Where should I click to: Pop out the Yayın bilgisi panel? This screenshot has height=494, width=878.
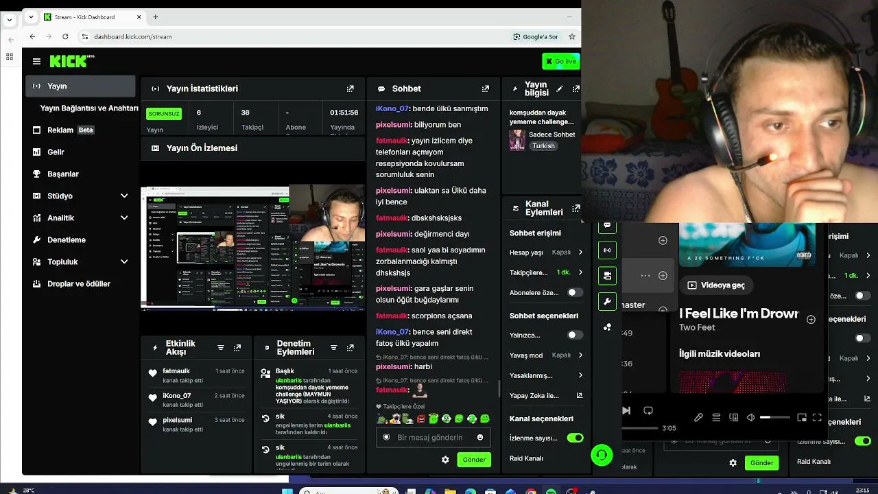(576, 89)
